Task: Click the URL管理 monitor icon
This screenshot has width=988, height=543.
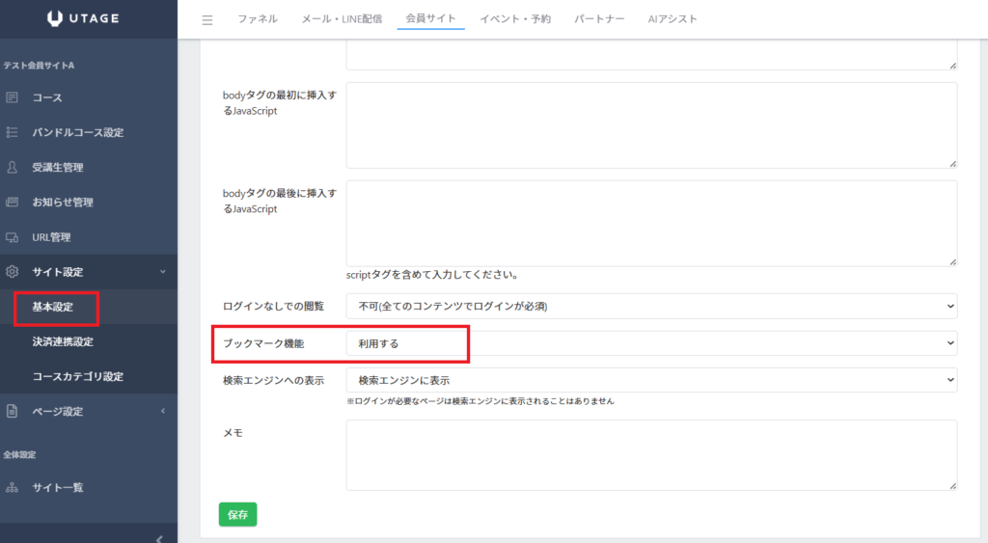Action: (x=13, y=237)
